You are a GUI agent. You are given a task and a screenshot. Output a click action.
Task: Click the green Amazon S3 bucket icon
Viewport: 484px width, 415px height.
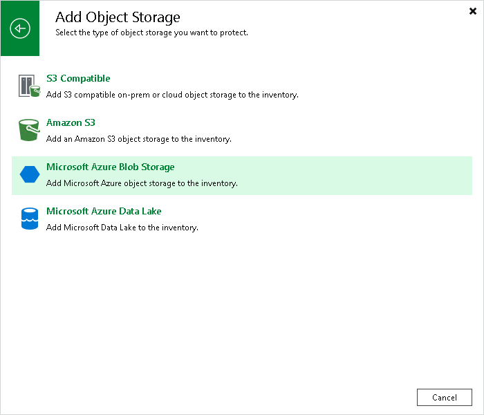[29, 130]
